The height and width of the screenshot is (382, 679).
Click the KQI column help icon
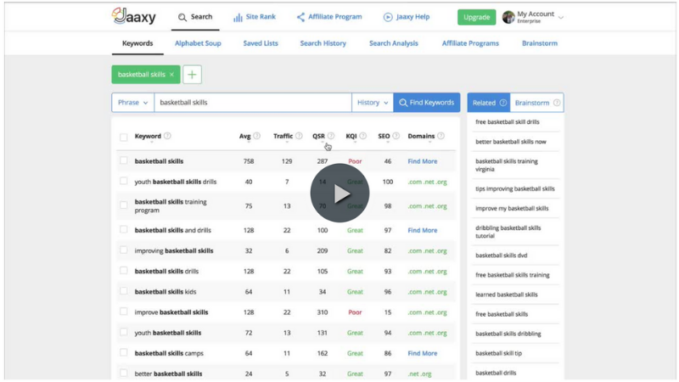[x=363, y=136]
